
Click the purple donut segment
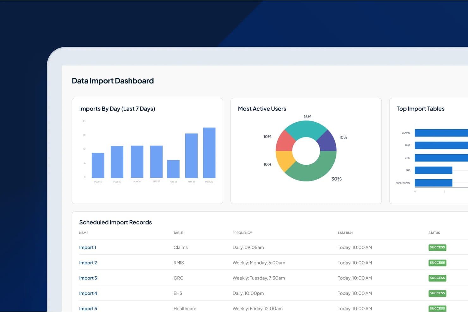pos(327,141)
